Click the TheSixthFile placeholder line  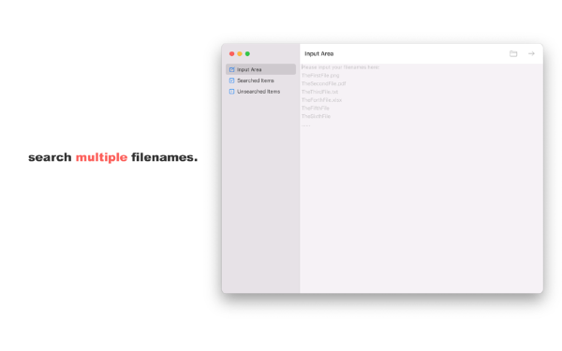pyautogui.click(x=316, y=116)
